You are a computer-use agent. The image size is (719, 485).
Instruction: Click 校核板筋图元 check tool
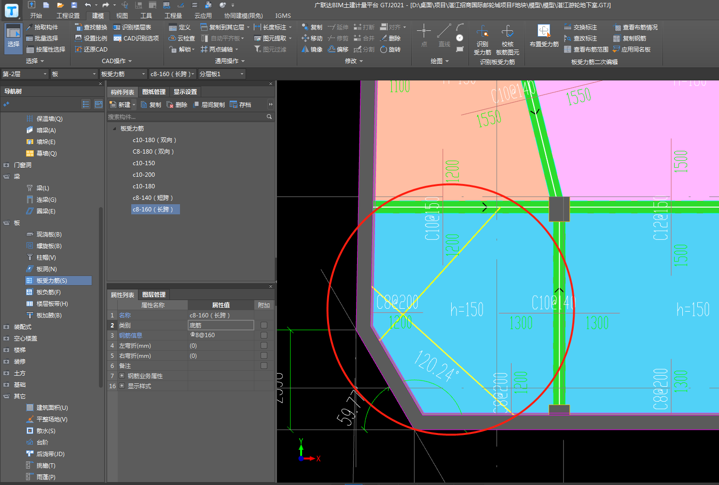[508, 40]
